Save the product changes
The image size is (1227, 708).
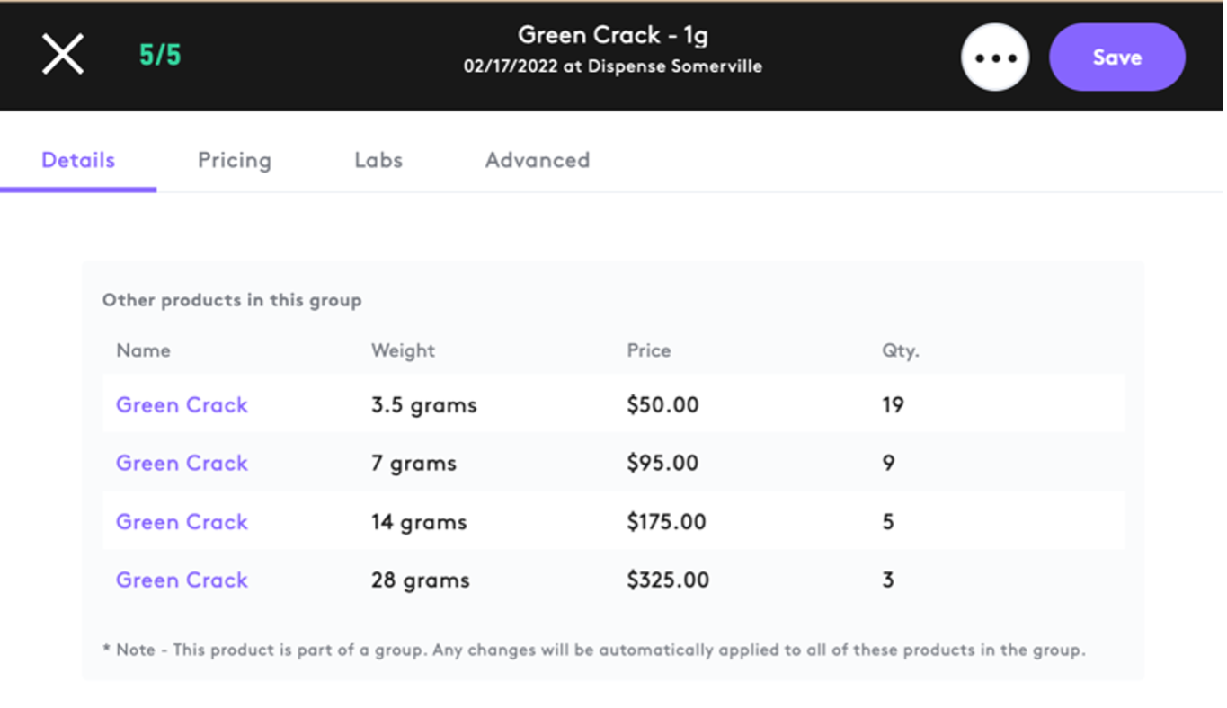click(1117, 57)
